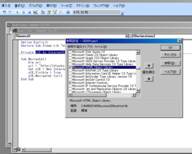Click the blue Help question mark icon
This screenshot has width=192, height=154.
68,12
